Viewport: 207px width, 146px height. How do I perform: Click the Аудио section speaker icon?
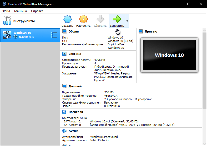click(64, 131)
